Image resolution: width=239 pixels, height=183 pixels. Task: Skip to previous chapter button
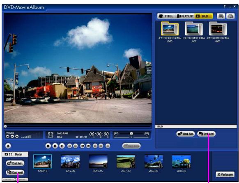(x=82, y=146)
